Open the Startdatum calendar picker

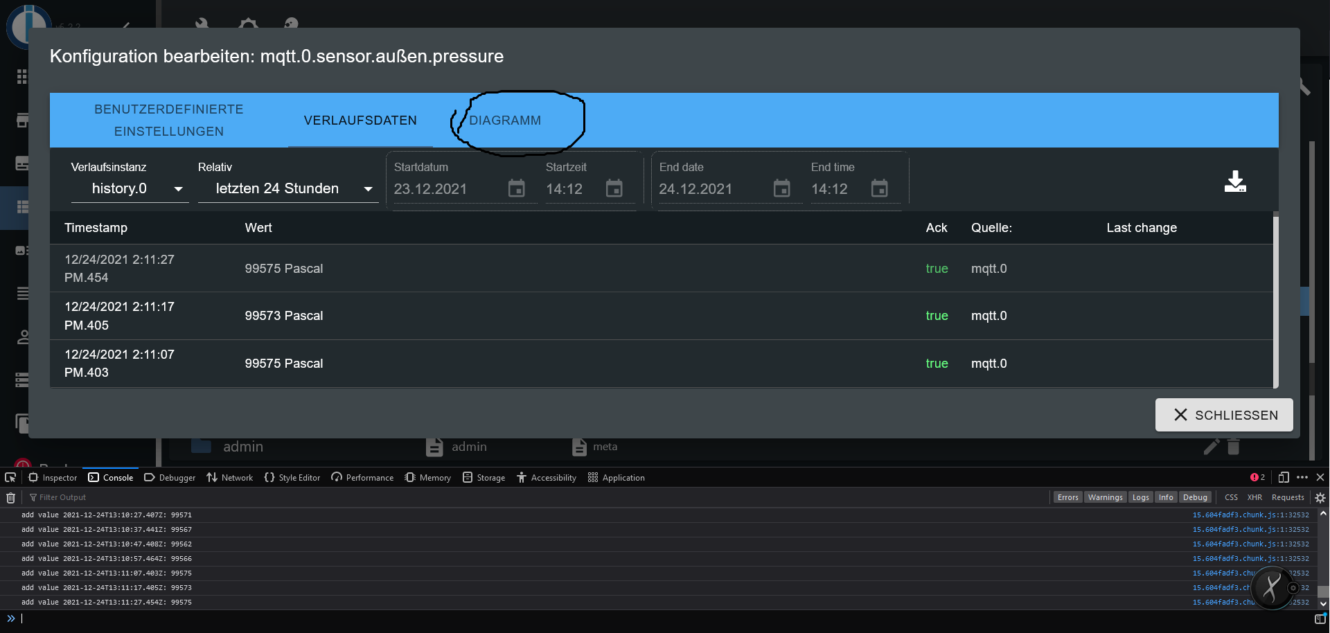(x=517, y=188)
